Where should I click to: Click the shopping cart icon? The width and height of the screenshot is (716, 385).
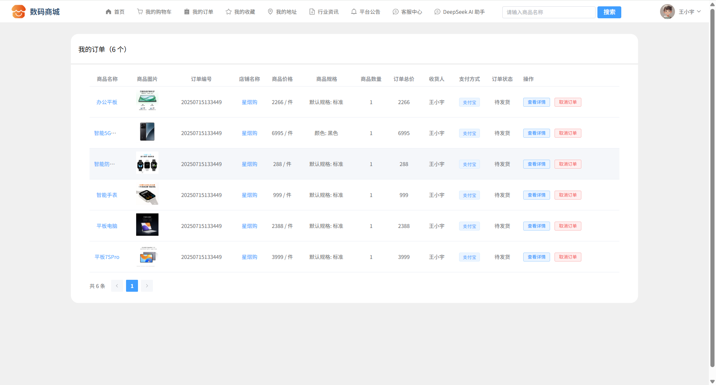click(x=140, y=12)
